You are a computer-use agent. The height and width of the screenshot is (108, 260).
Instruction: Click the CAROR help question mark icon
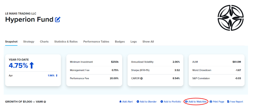coord(141,78)
